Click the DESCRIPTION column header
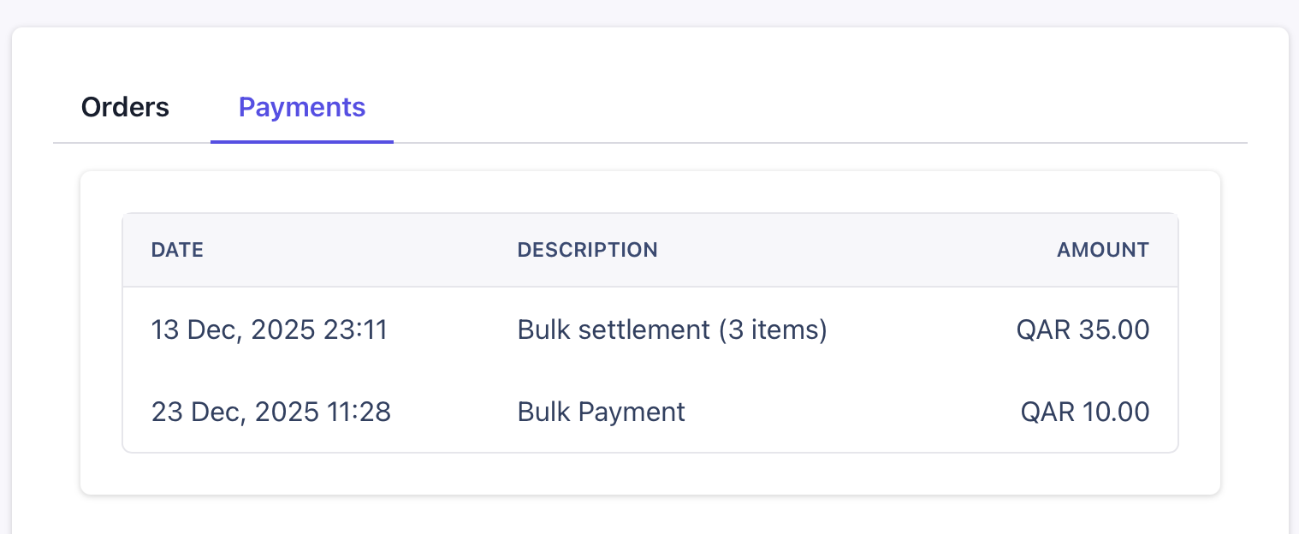 pos(587,250)
